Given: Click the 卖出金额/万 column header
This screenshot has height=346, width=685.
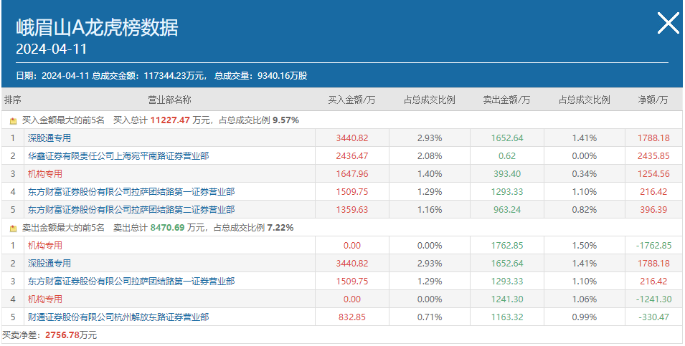Looking at the screenshot, I should click(506, 100).
